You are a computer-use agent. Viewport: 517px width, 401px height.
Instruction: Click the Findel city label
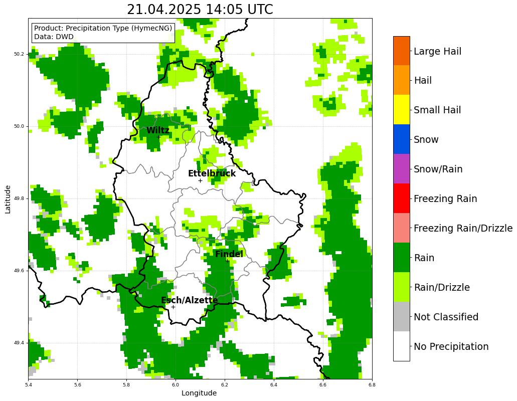click(x=229, y=254)
